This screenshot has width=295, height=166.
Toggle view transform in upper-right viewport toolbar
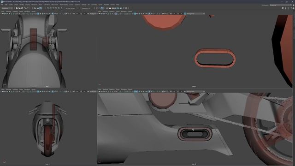(185, 13)
